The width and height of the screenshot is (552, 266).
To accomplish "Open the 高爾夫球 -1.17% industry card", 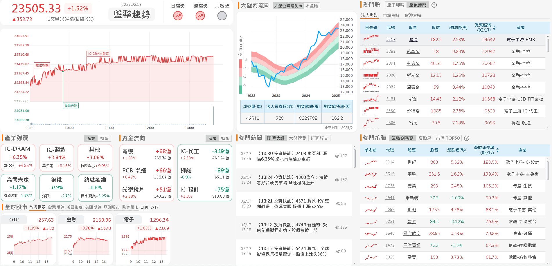I will [x=18, y=187].
